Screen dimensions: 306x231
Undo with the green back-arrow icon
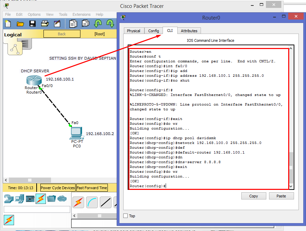tap(98, 23)
